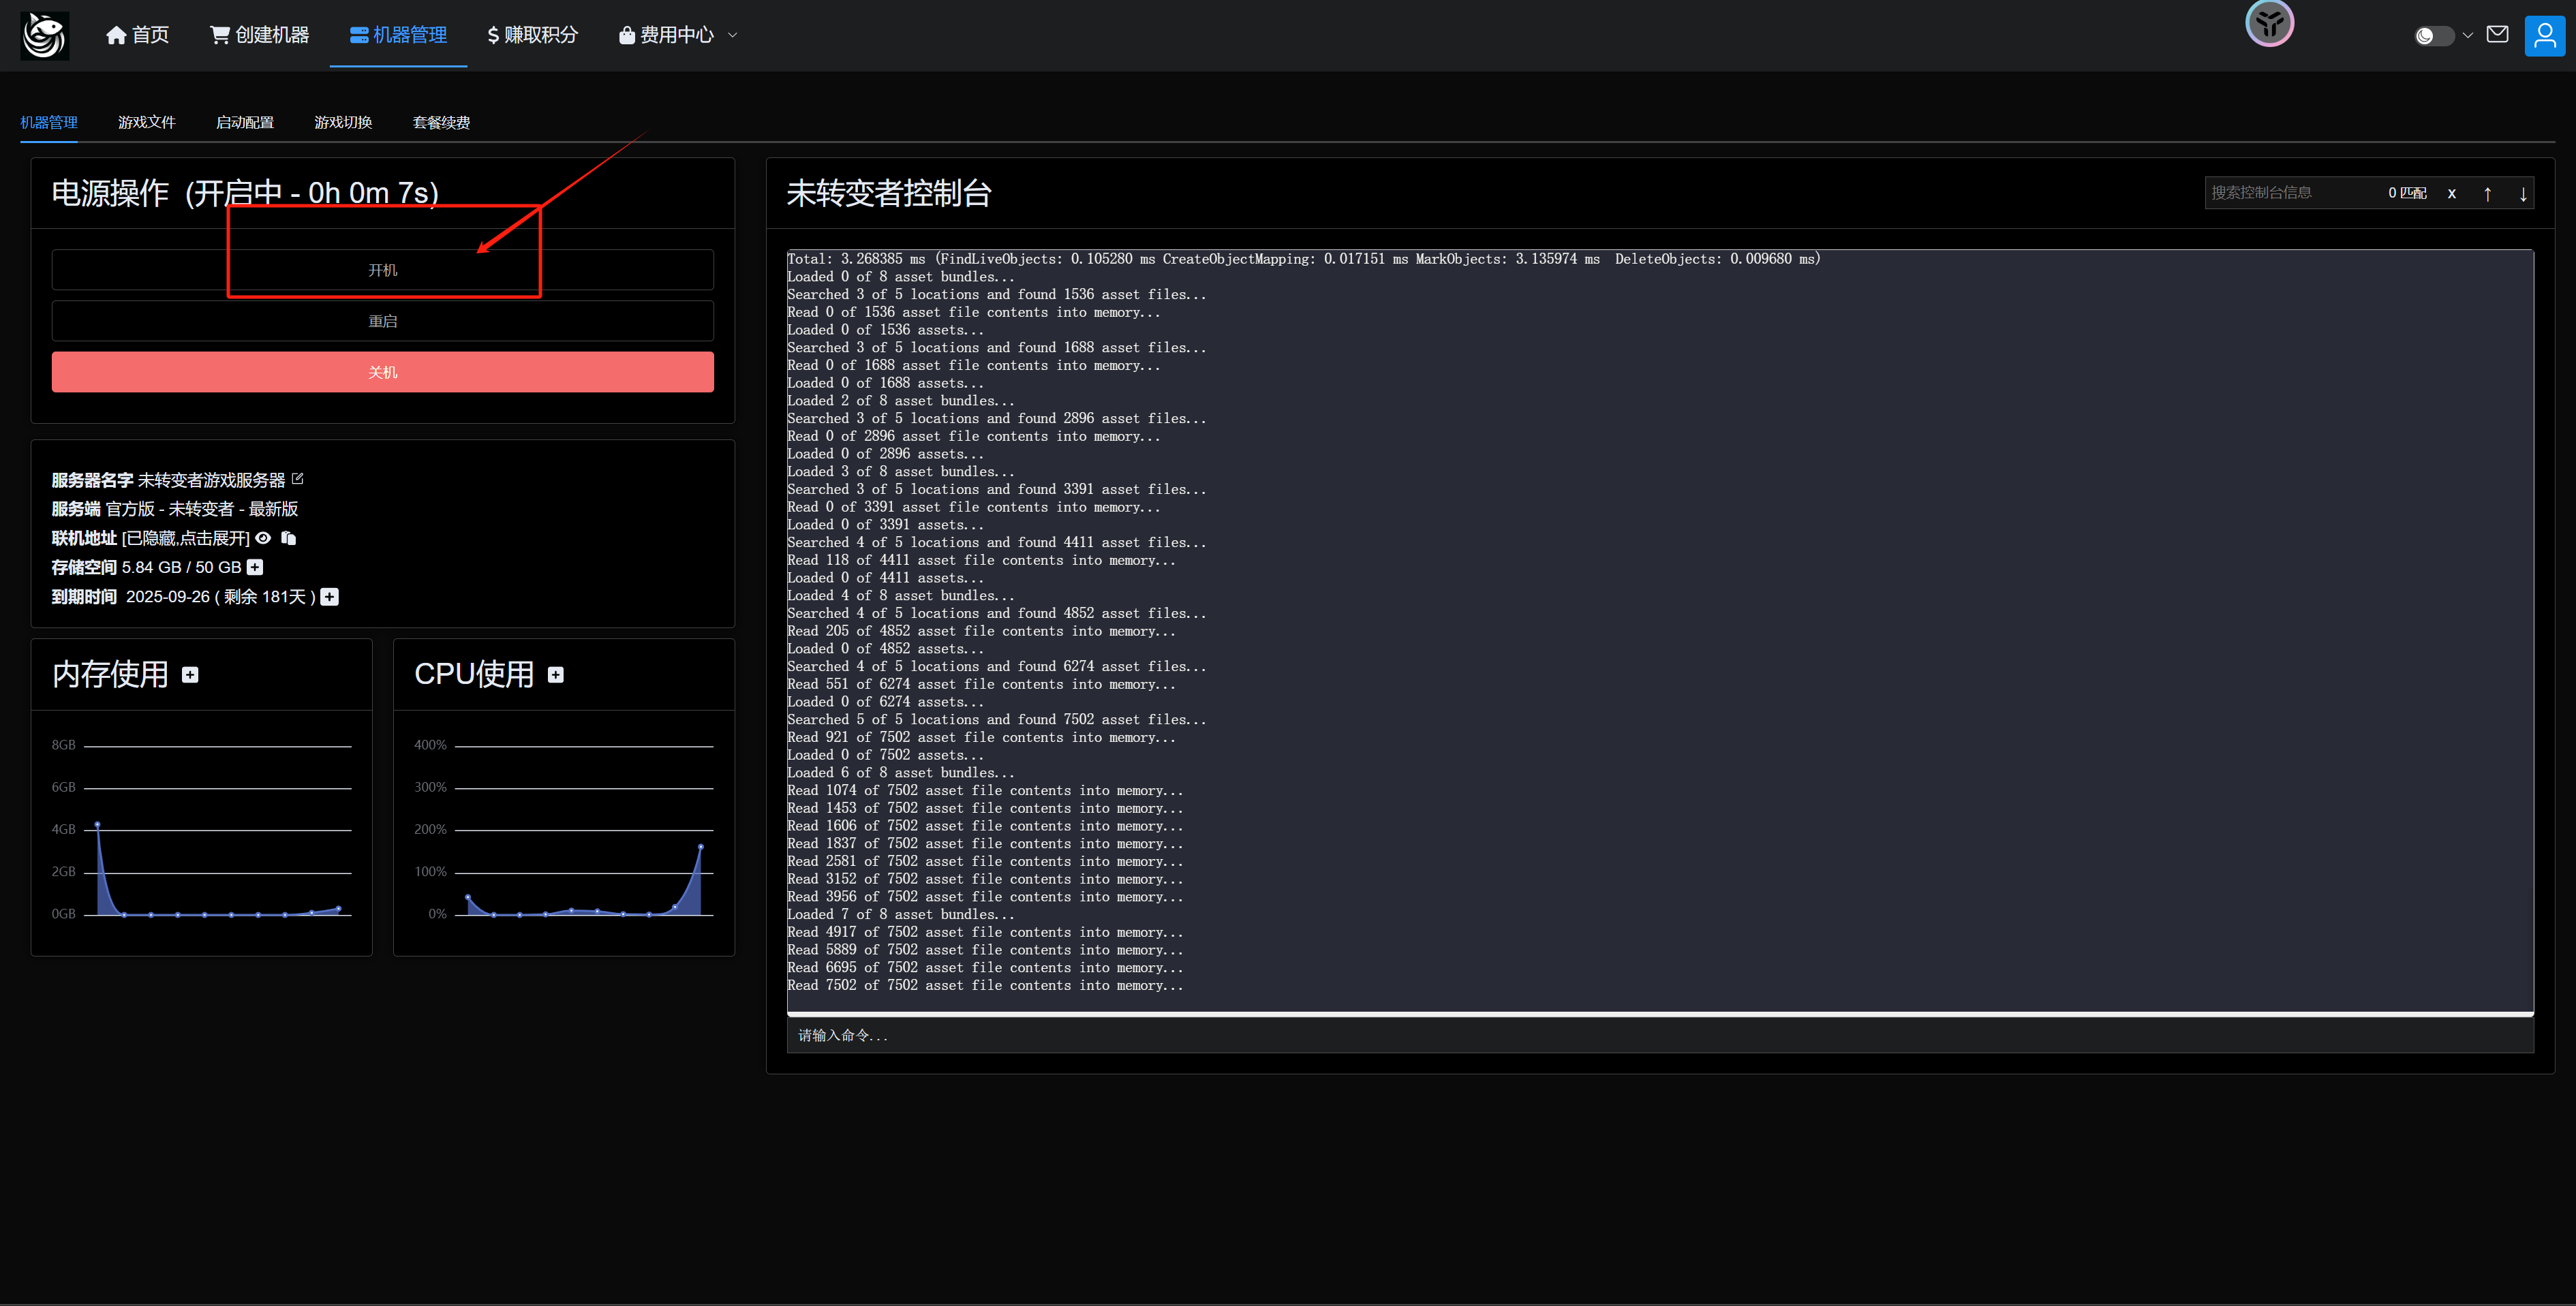Expand the 内存使用 chart with plus icon
Viewport: 2576px width, 1306px height.
point(190,675)
